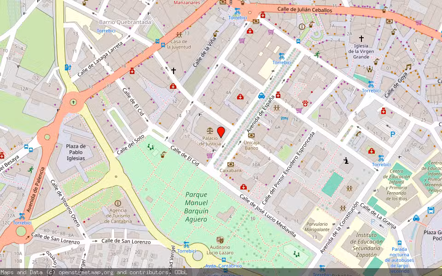Image resolution: width=442 pixels, height=276 pixels.
Task: Select the Parvulario Marigalante label
Action: click(x=317, y=227)
